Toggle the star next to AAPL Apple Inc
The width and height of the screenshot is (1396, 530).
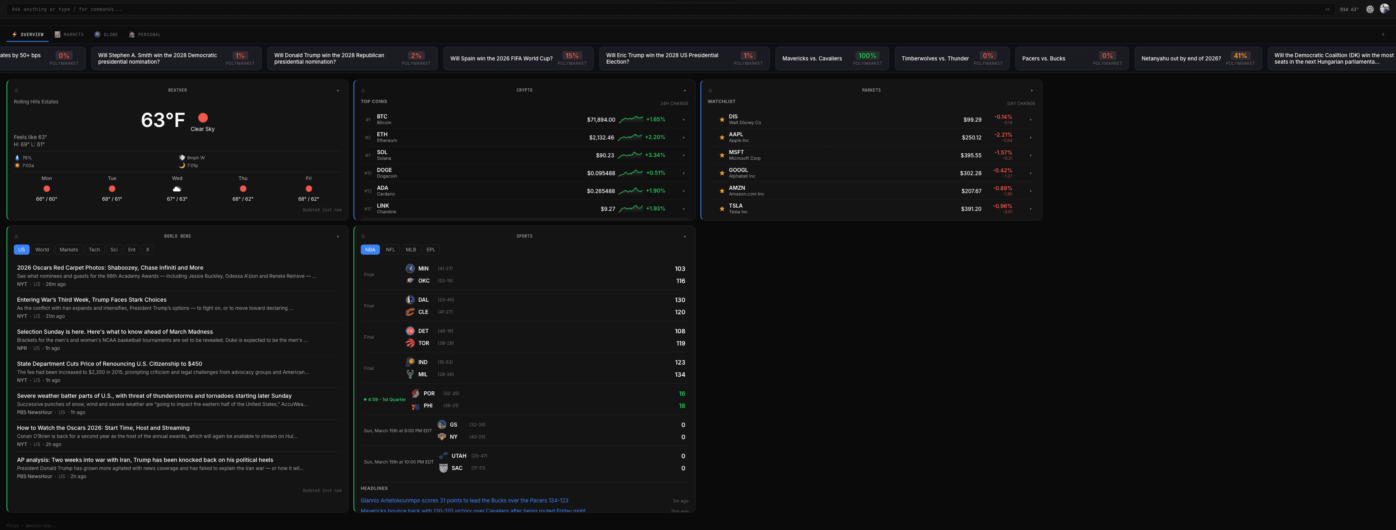click(722, 137)
